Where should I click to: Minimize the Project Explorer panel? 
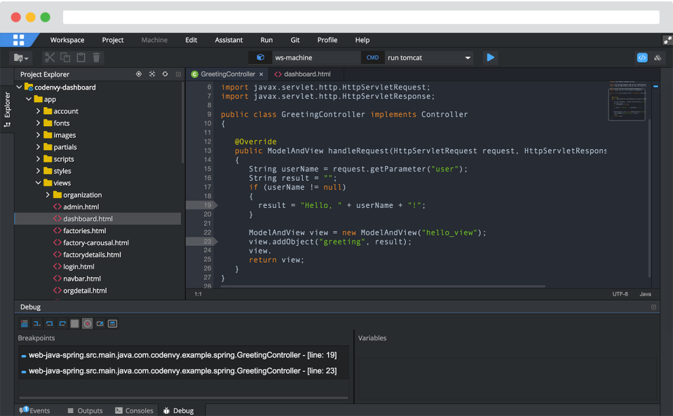[178, 74]
